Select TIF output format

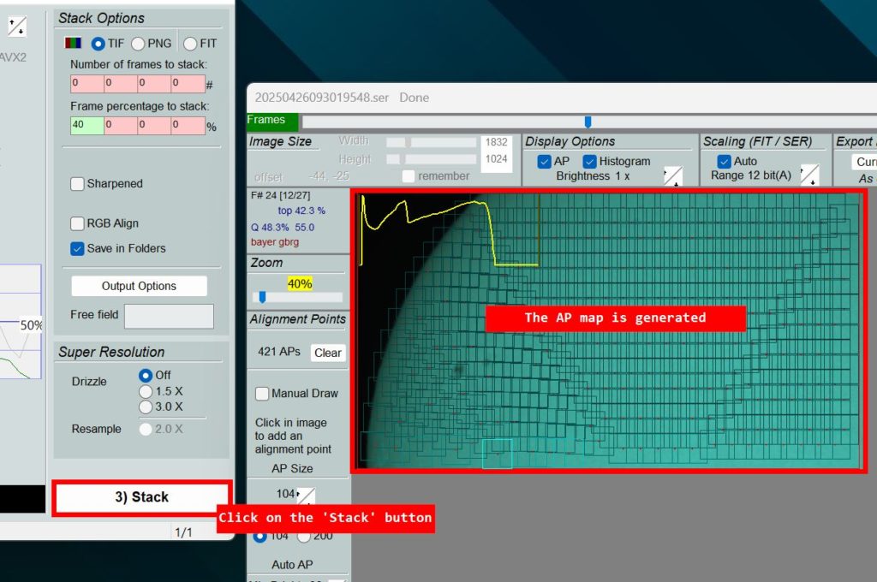(98, 44)
